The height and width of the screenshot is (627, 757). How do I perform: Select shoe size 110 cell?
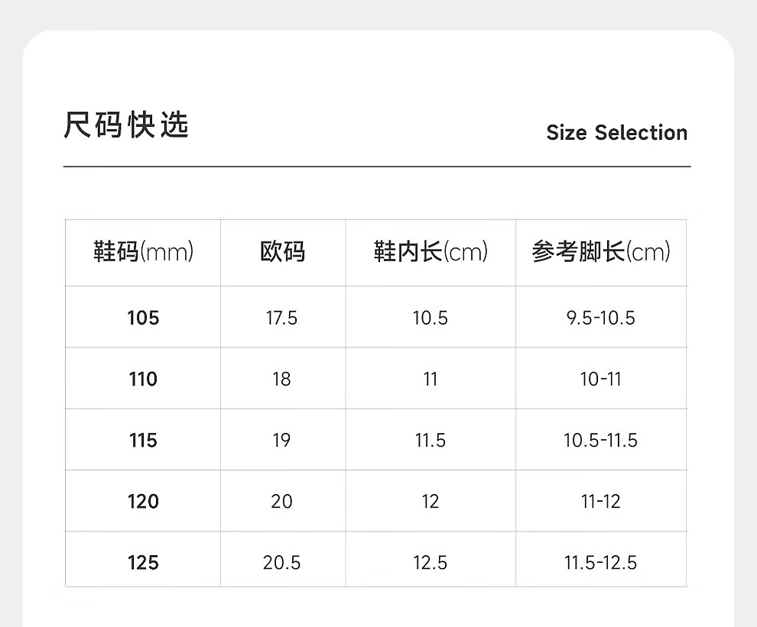coord(143,379)
